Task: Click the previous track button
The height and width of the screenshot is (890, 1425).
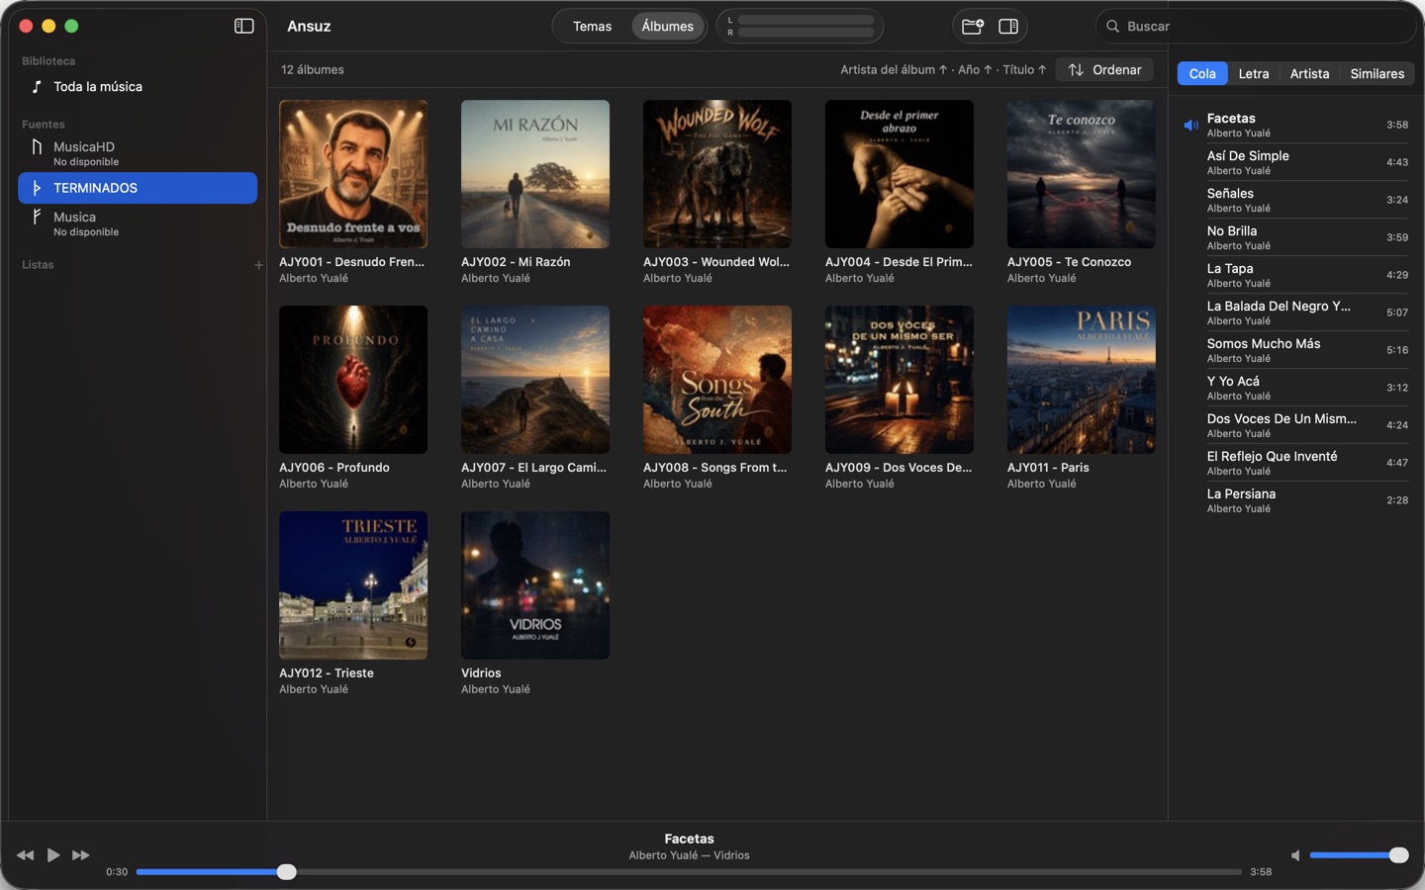Action: [x=25, y=855]
